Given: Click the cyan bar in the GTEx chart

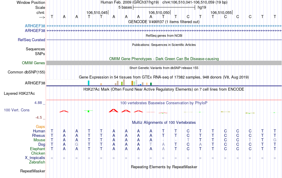Looking at the screenshot, I should tap(88, 83).
